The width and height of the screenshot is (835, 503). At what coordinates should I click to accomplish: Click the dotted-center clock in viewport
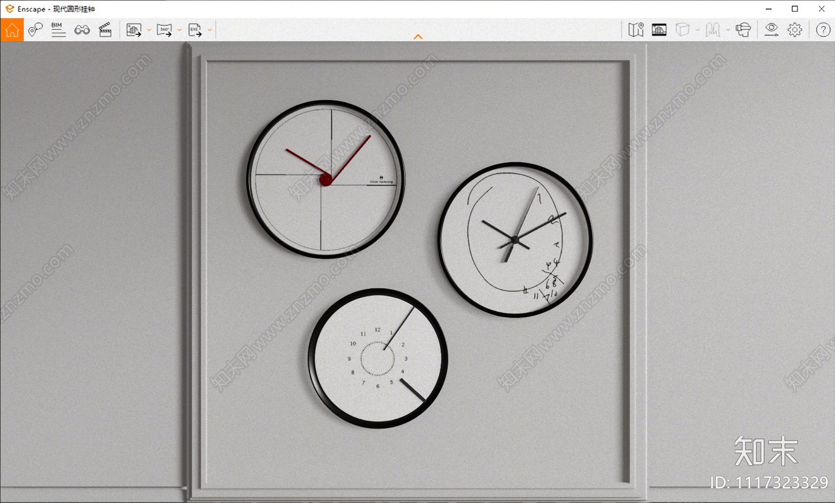coord(378,359)
